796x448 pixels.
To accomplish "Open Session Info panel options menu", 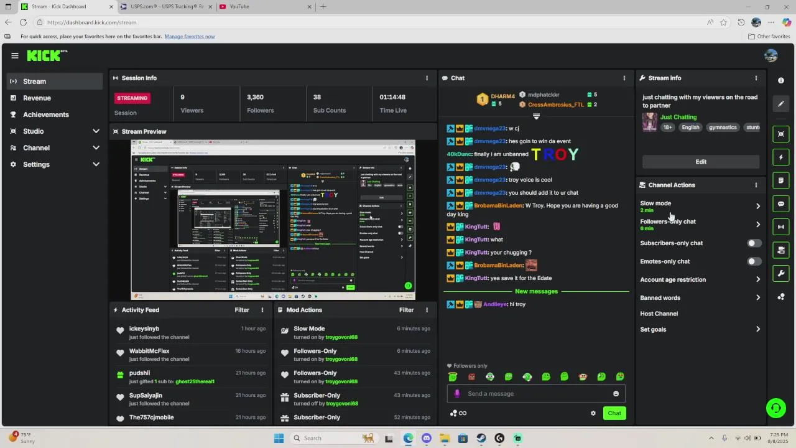I will pyautogui.click(x=427, y=78).
